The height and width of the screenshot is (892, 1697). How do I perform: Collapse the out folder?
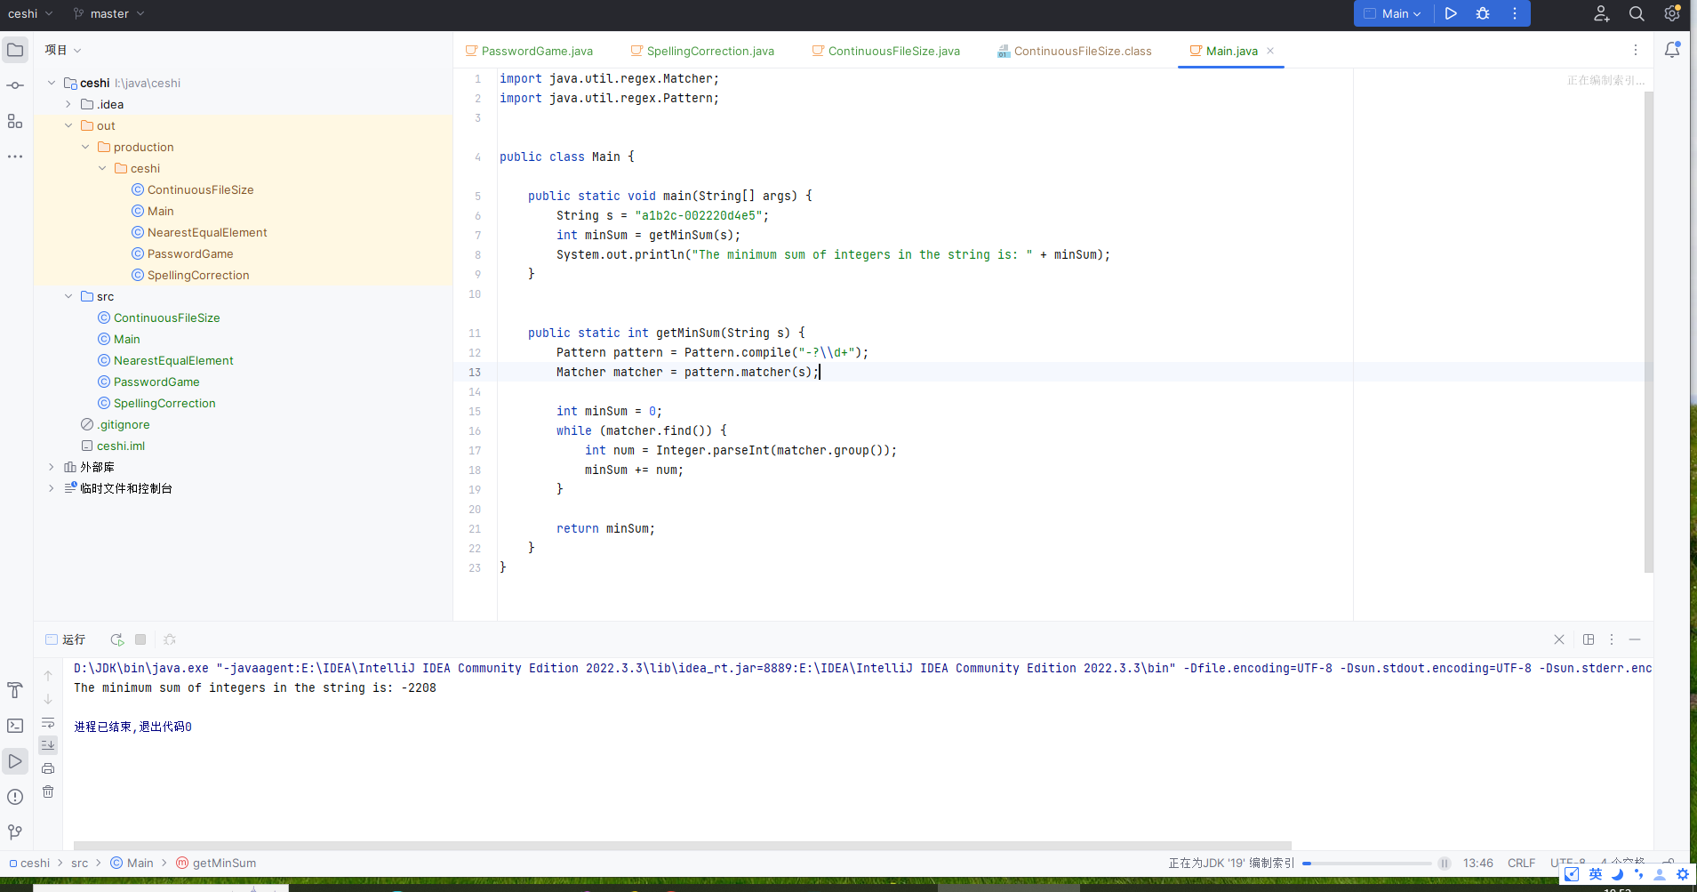pos(68,125)
